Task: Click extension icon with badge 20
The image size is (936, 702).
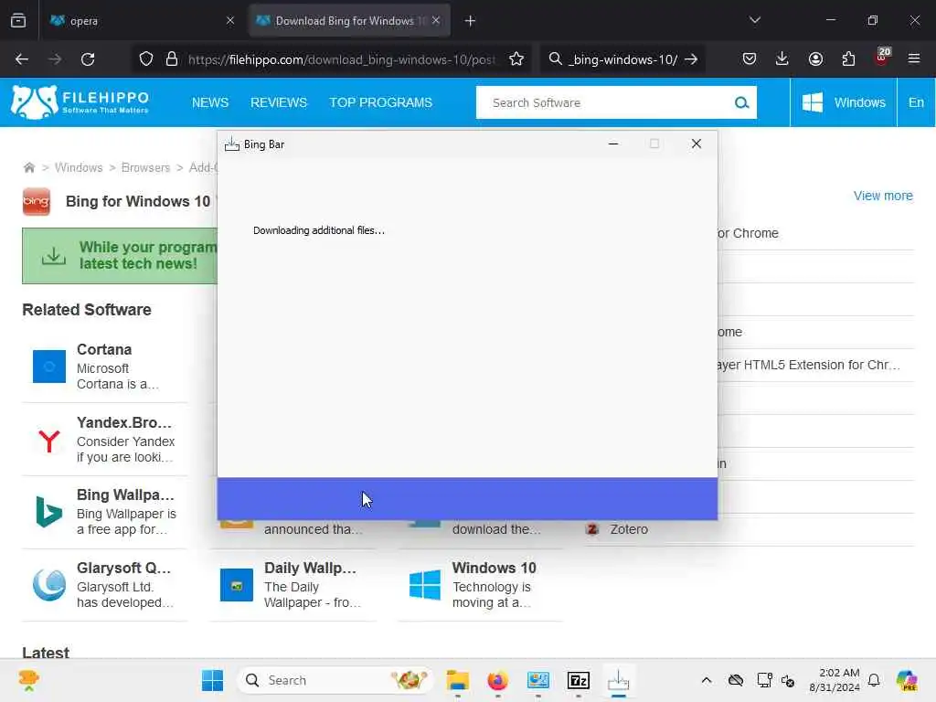Action: [882, 57]
